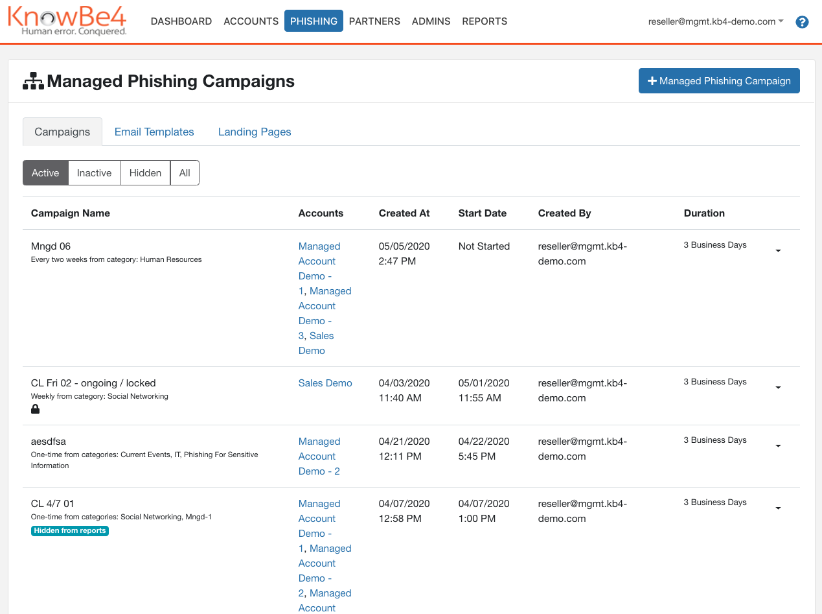Open Managed Account Demo - 2 for aesdfsa
This screenshot has width=822, height=614.
tap(319, 456)
